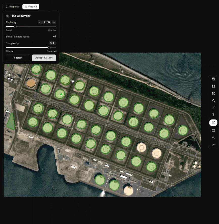Decrease similarity with the minus button

click(x=40, y=22)
